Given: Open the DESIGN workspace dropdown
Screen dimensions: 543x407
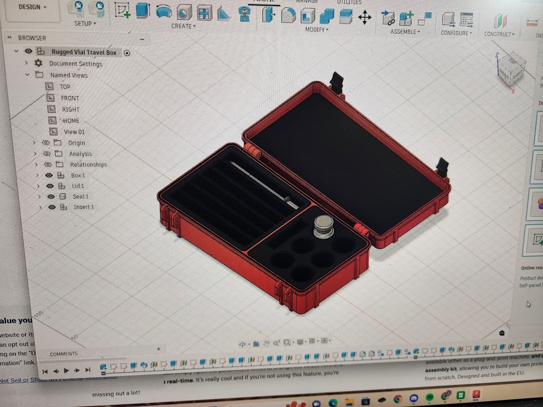Looking at the screenshot, I should coord(33,7).
